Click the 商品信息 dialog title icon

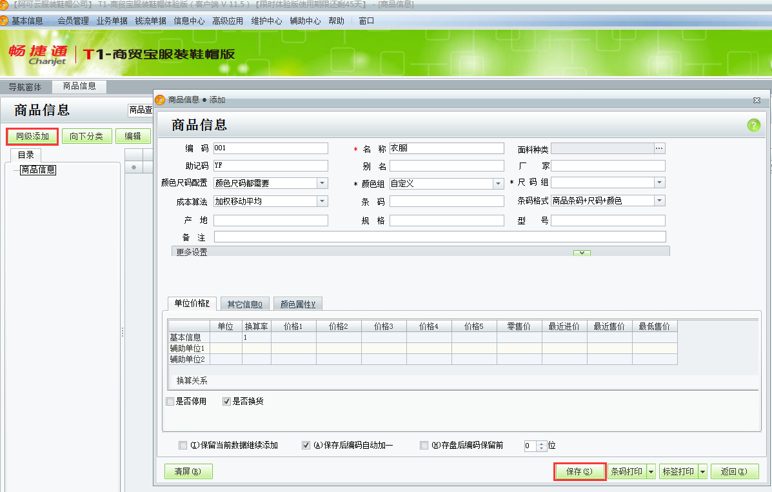pos(160,100)
